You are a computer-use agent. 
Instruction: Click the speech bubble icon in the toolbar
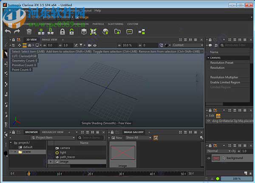point(130,31)
